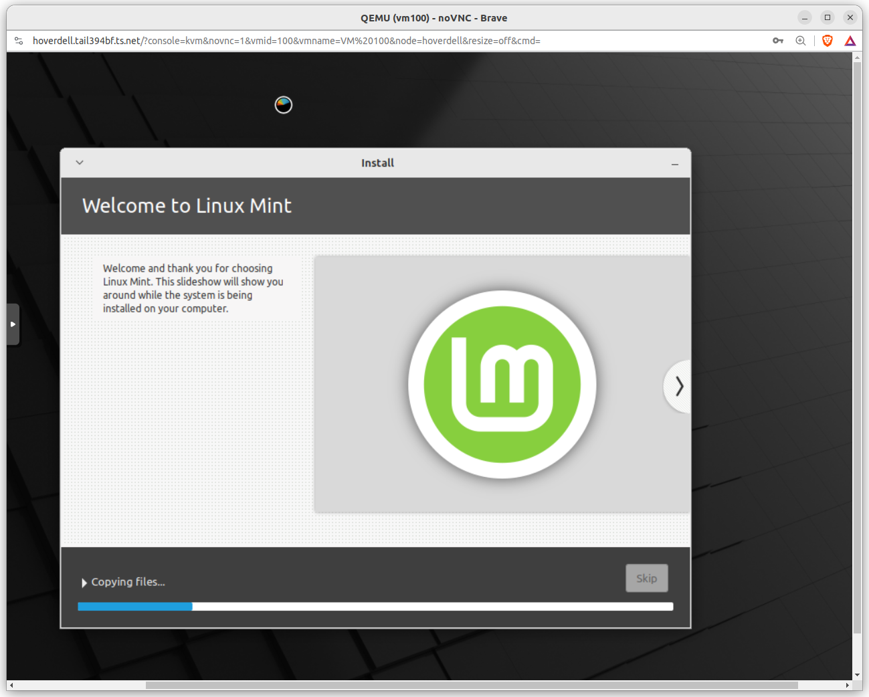Click the horizontal scrollbar at bottom
This screenshot has height=697, width=869.
click(x=472, y=685)
